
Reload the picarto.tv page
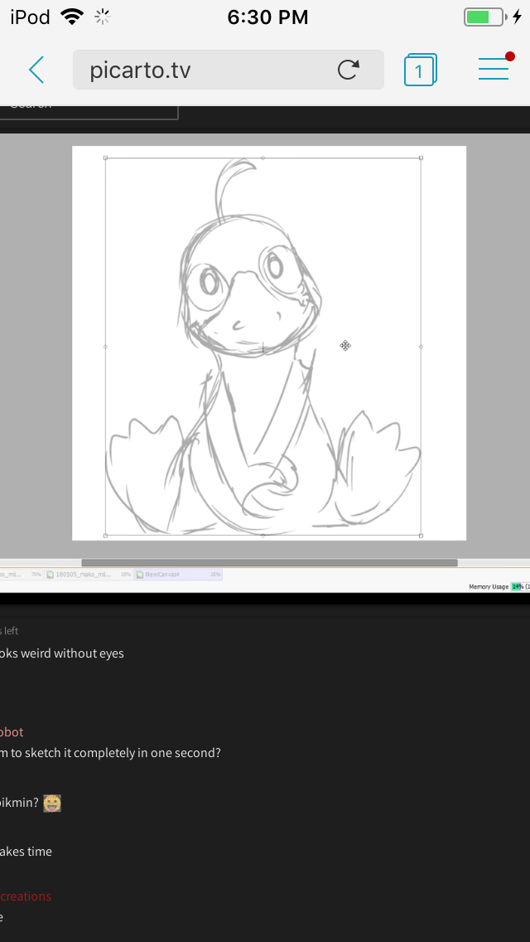(348, 70)
